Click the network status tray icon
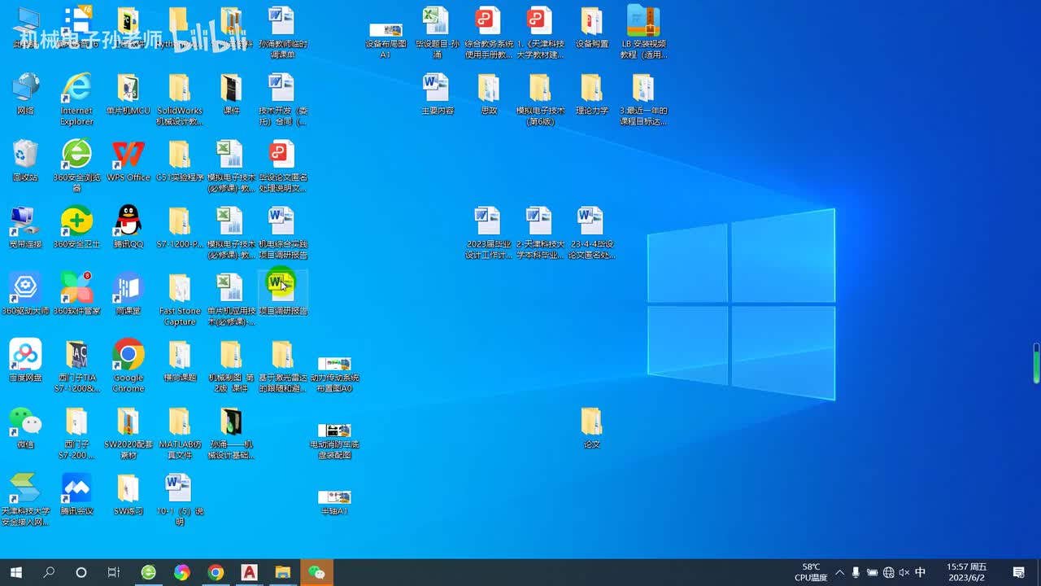 pos(888,572)
